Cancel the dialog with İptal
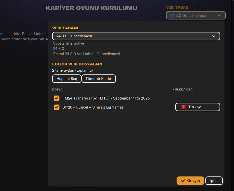This screenshot has width=234, height=191. pos(214,181)
